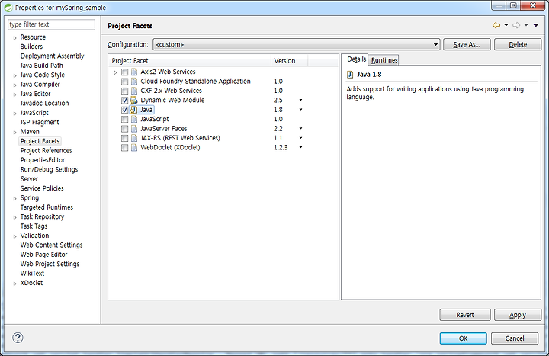Expand the Java Code Style node
The height and width of the screenshot is (356, 549).
click(x=14, y=75)
